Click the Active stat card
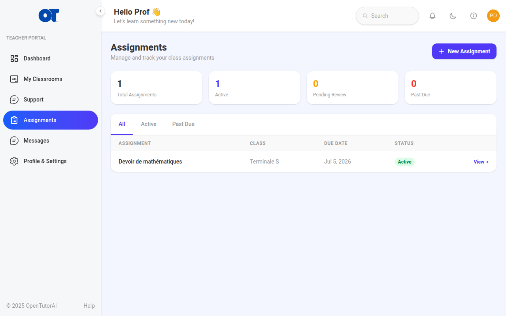 coord(255,88)
